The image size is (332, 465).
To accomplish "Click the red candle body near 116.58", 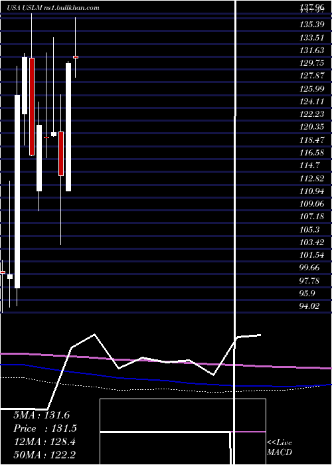I will point(61,153).
